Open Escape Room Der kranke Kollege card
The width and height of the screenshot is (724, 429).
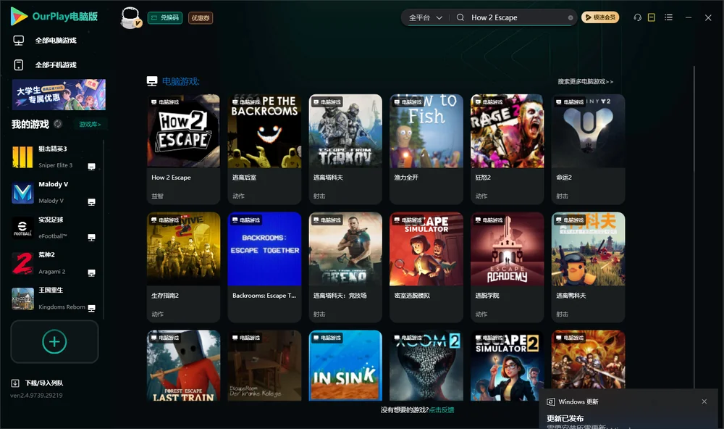[264, 365]
